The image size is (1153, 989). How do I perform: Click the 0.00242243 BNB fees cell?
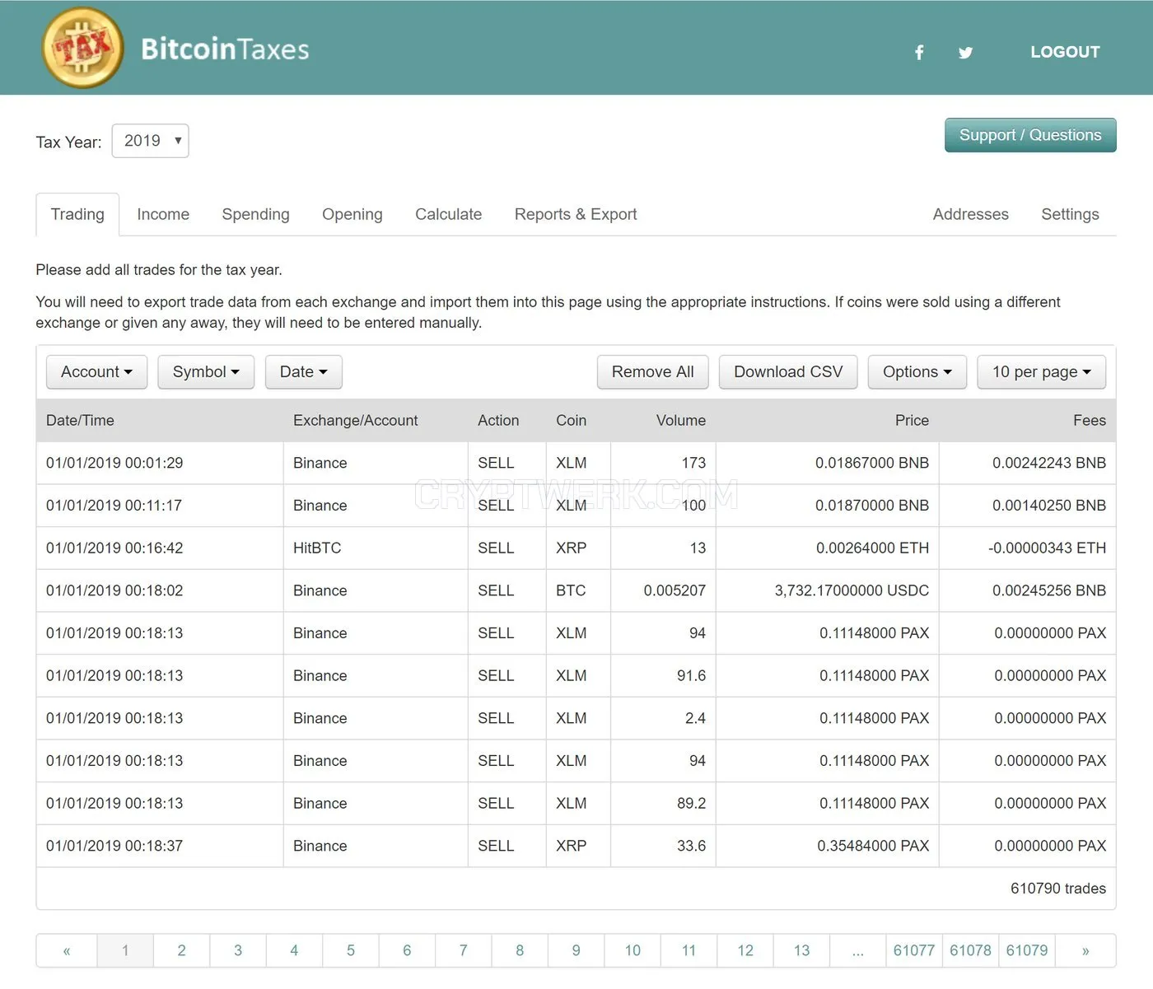point(1028,463)
